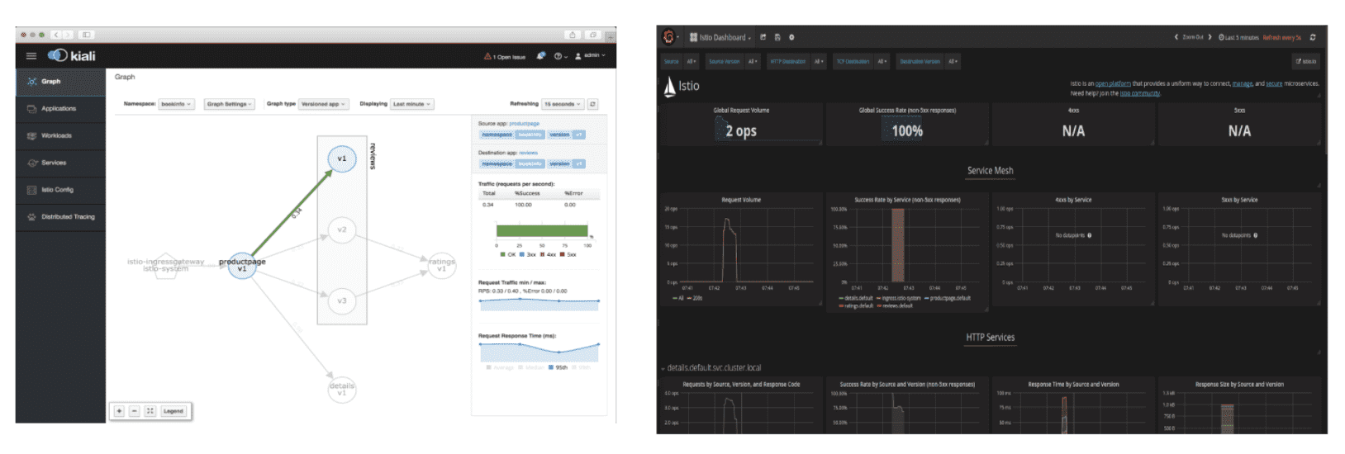Click the fit-graph-to-screen icon
The width and height of the screenshot is (1345, 454).
150,411
